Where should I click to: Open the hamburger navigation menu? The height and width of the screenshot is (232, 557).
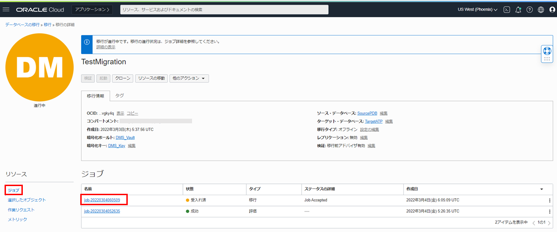pyautogui.click(x=6, y=10)
